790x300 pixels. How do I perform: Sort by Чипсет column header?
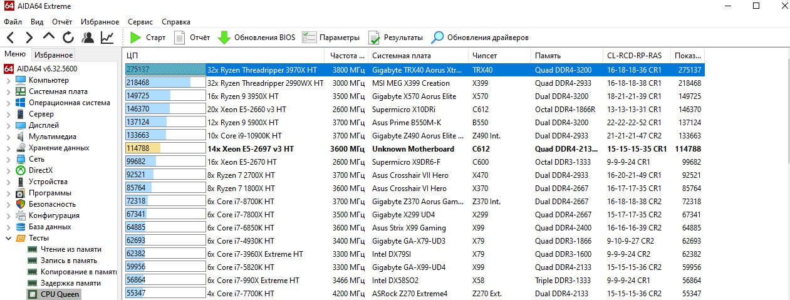click(x=499, y=55)
